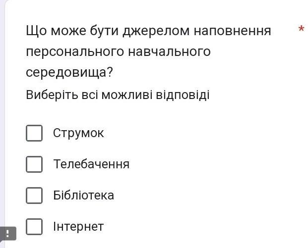This screenshot has height=248, width=308.
Task: Click the word середовища? in the question
Action: click(69, 73)
